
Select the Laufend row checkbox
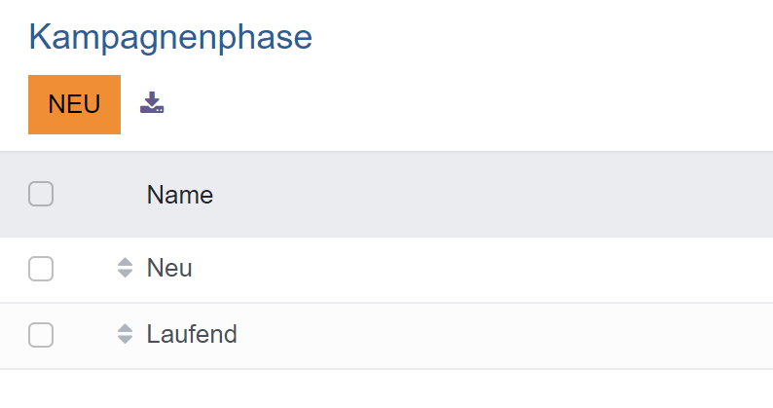point(41,335)
